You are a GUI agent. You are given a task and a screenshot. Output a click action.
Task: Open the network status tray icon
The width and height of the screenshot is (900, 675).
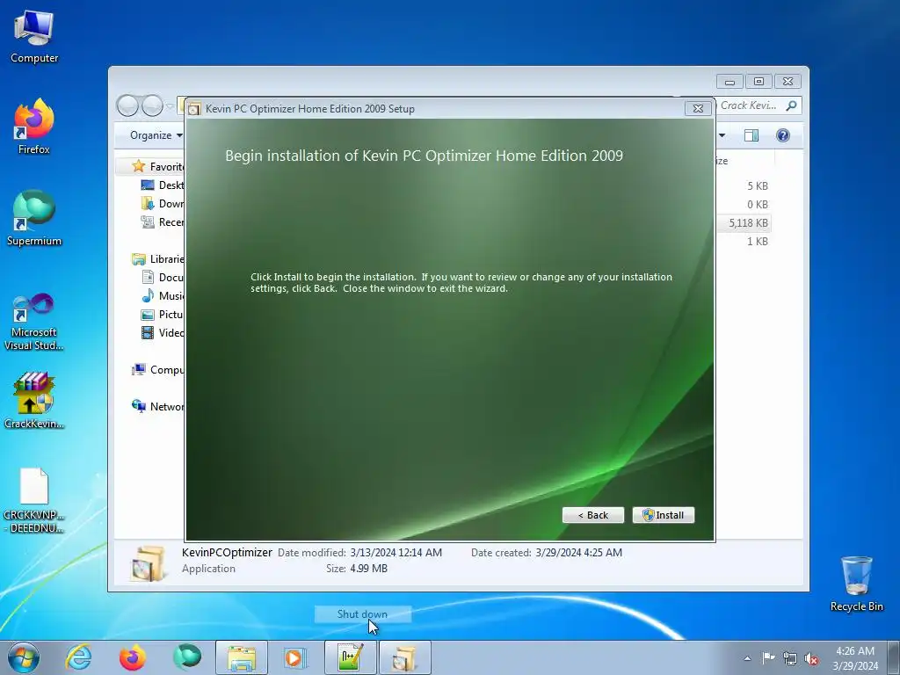[x=790, y=658]
